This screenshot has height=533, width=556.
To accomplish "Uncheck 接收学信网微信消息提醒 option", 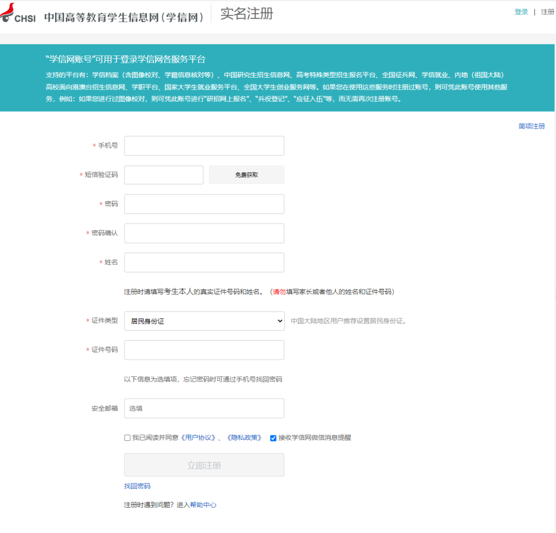I will click(272, 437).
